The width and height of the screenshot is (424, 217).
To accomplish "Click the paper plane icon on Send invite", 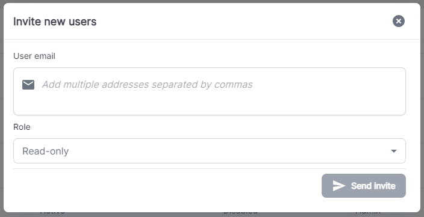I will [x=339, y=186].
